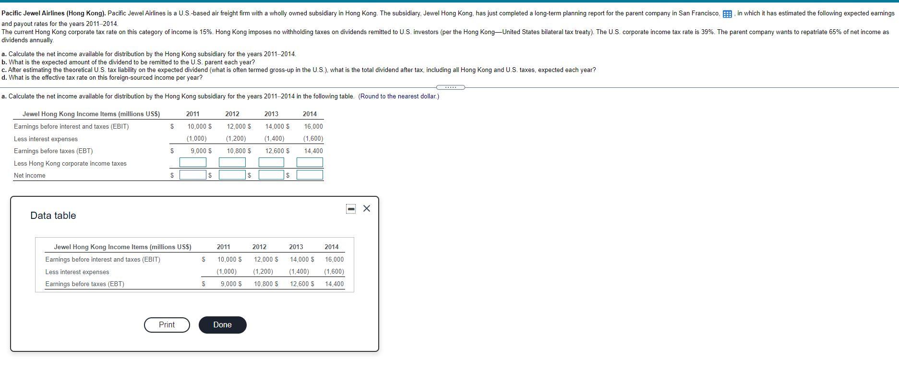Screen dimensions: 899x385
Task: Select 2013 Hong Kong corporate income taxes field
Action: click(x=271, y=163)
